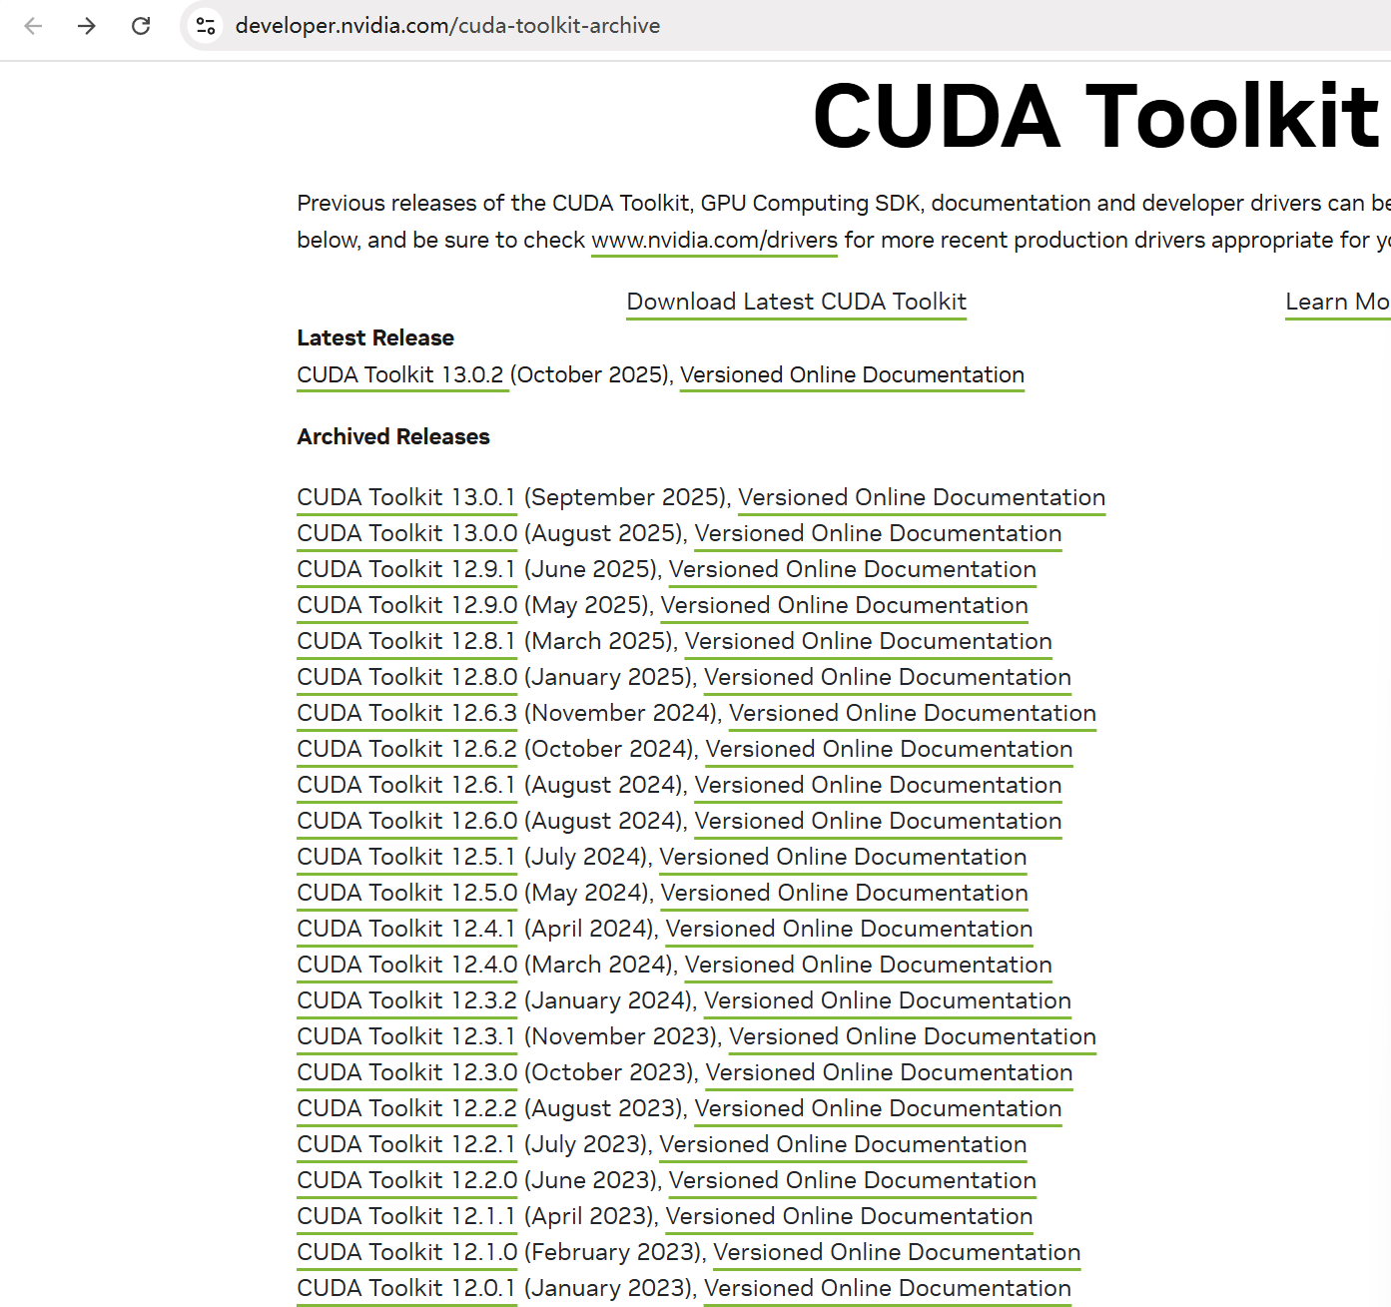Open Versioned Online Documentation for 12.3.1
Screen dimensions: 1391x1307
[x=912, y=1037]
